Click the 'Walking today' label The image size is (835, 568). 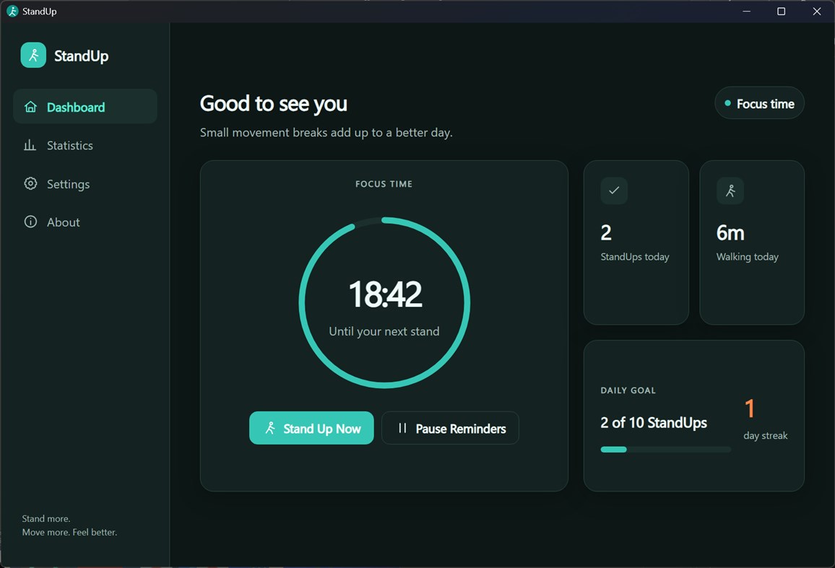[x=748, y=257]
